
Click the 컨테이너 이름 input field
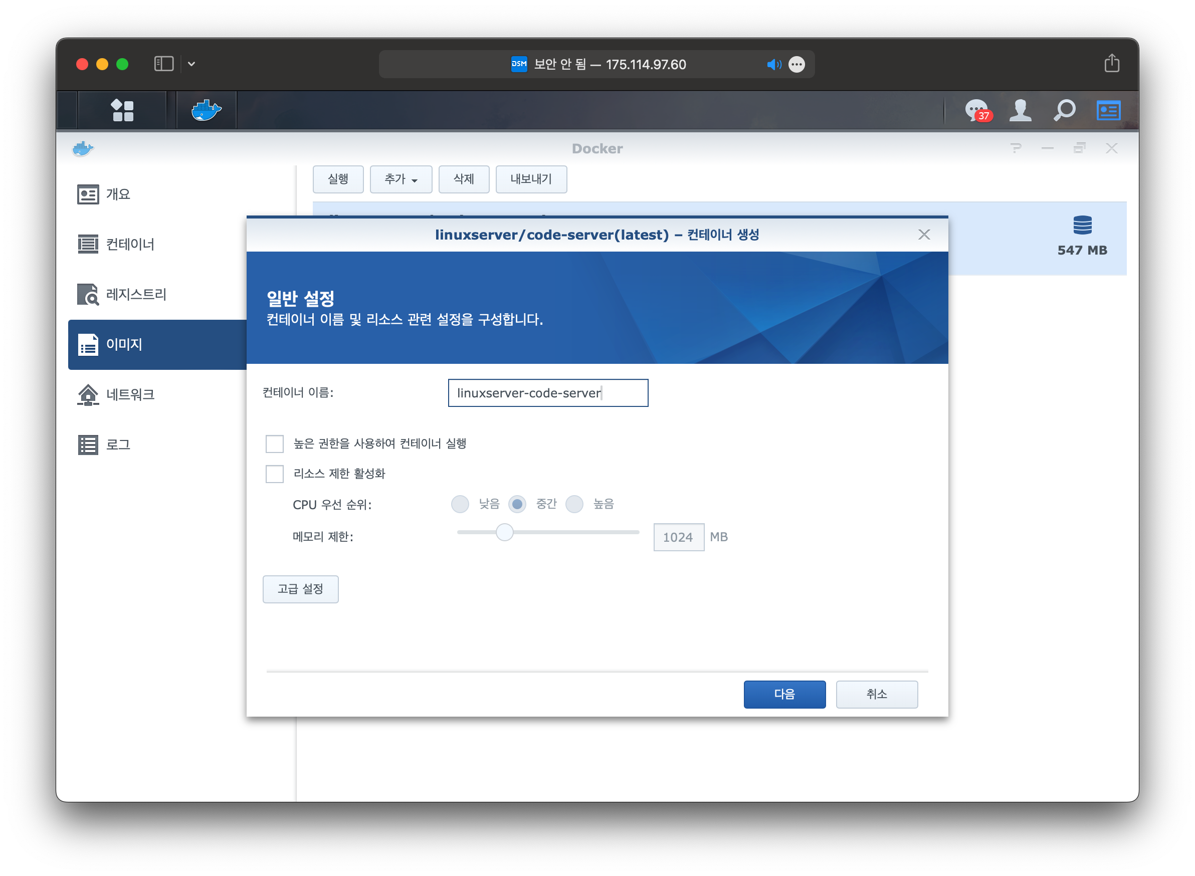click(x=548, y=393)
